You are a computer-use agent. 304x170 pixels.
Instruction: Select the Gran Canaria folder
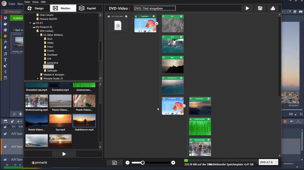(x=45, y=15)
